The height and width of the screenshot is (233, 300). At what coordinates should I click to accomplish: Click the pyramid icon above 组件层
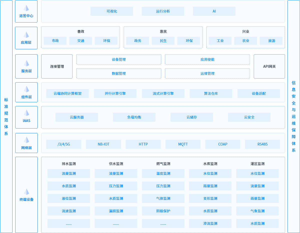(x=26, y=89)
